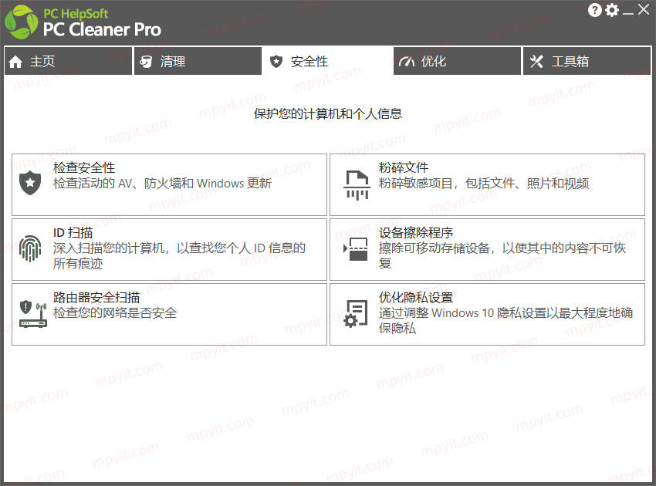This screenshot has width=656, height=486.
Task: Click the home icon on 主页 tab
Action: point(15,62)
